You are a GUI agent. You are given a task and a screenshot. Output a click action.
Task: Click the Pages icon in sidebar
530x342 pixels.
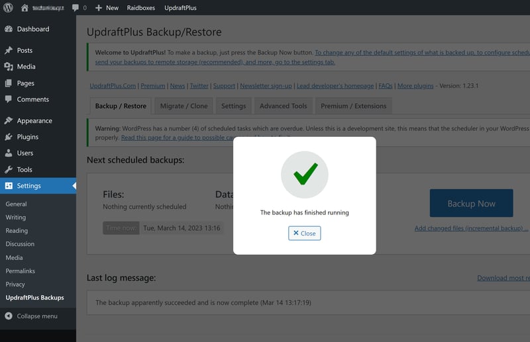click(9, 83)
